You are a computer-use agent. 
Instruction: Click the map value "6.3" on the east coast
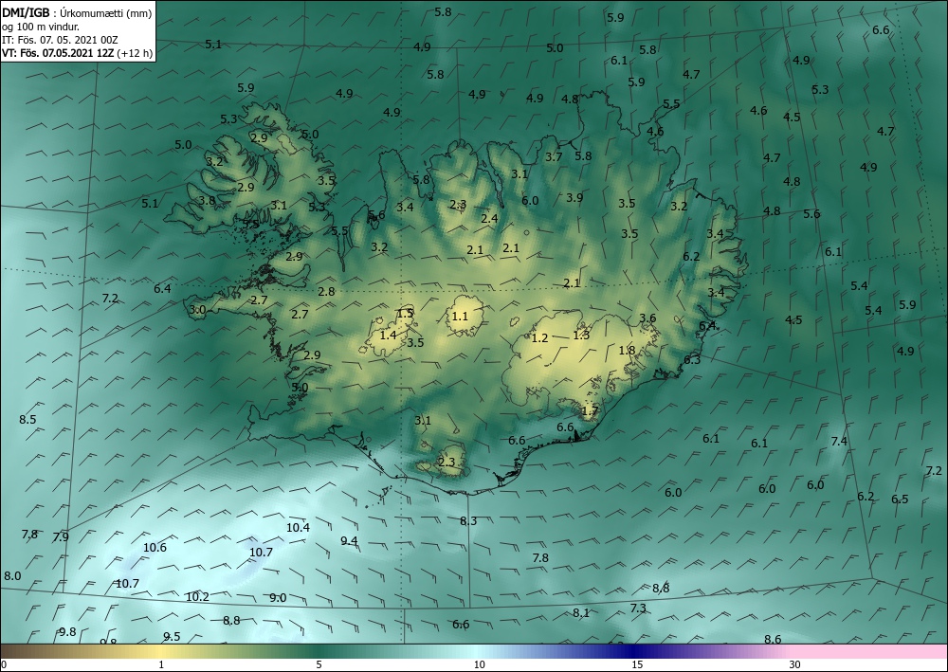[692, 360]
